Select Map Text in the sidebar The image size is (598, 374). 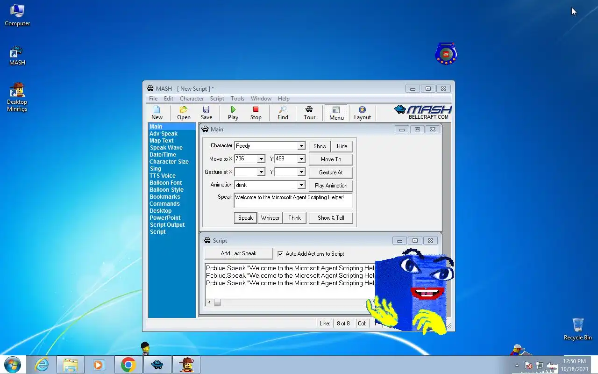(161, 141)
